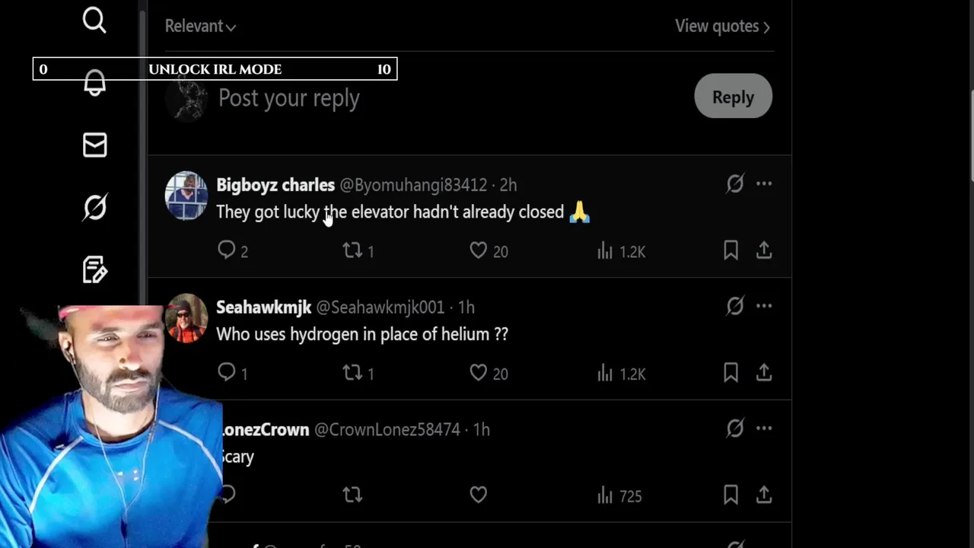
Task: Like Bigboyz charles's reply
Action: tap(478, 250)
